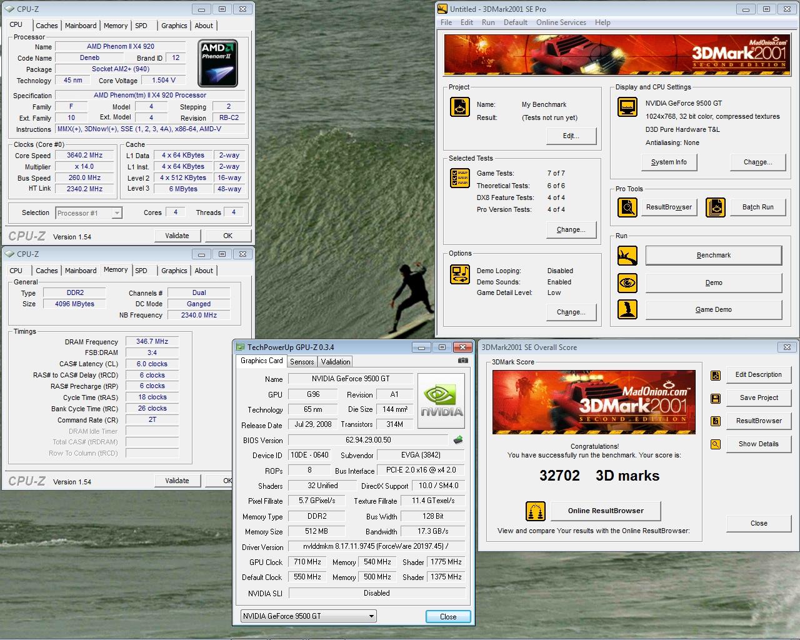The height and width of the screenshot is (640, 800).
Task: Click the AMD Phenom II logo in CPU-Z
Action: coord(217,63)
